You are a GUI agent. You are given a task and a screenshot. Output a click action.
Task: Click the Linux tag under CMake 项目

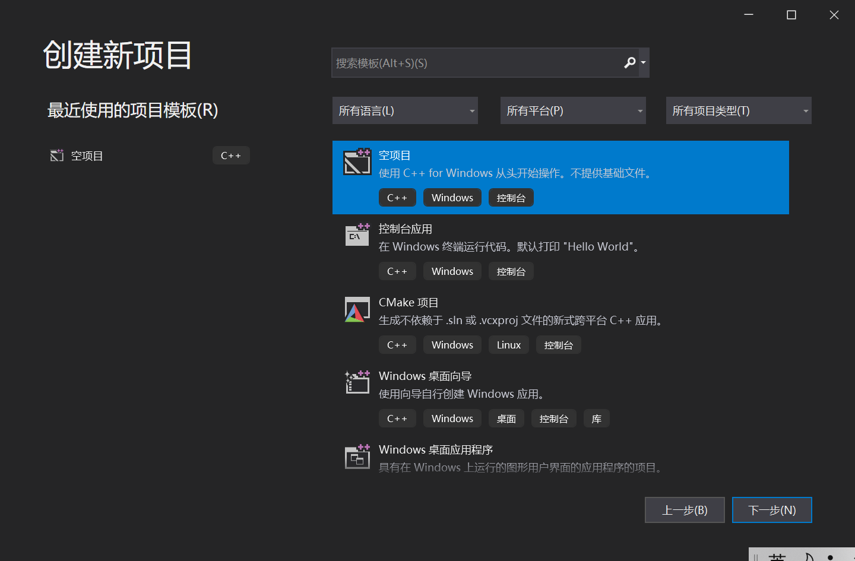(x=509, y=345)
